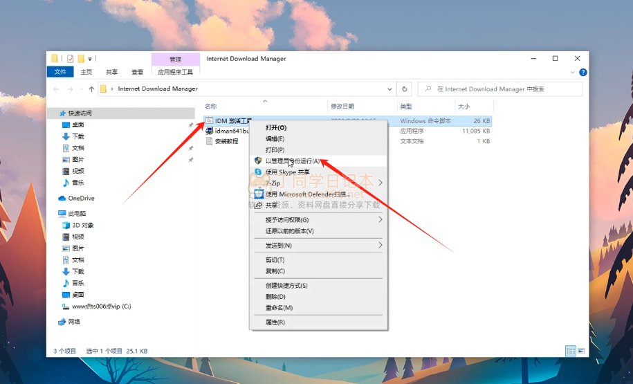
Task: Select 使用 Skype 共享 menu entry
Action: point(318,172)
